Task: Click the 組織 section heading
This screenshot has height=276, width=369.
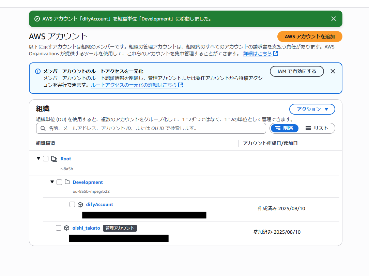Action: click(43, 108)
